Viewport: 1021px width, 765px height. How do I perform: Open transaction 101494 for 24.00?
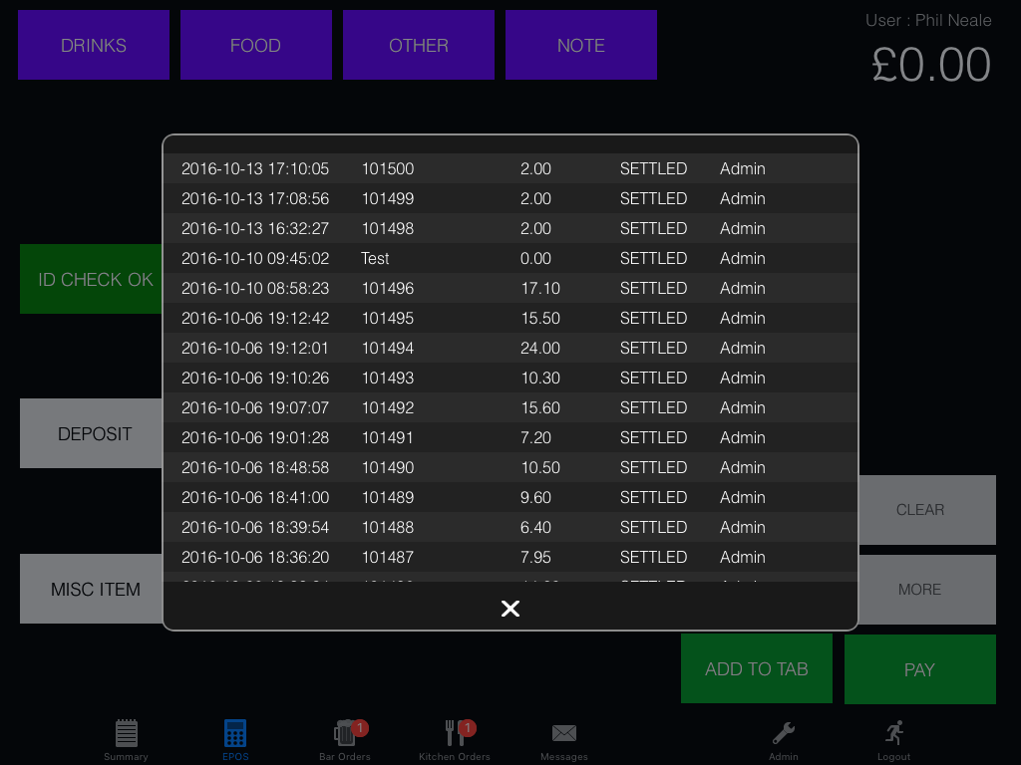pyautogui.click(x=510, y=349)
